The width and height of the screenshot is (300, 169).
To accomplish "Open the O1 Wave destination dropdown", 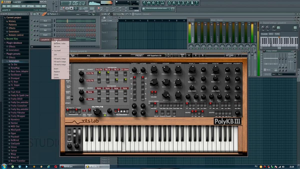I will tap(125, 69).
